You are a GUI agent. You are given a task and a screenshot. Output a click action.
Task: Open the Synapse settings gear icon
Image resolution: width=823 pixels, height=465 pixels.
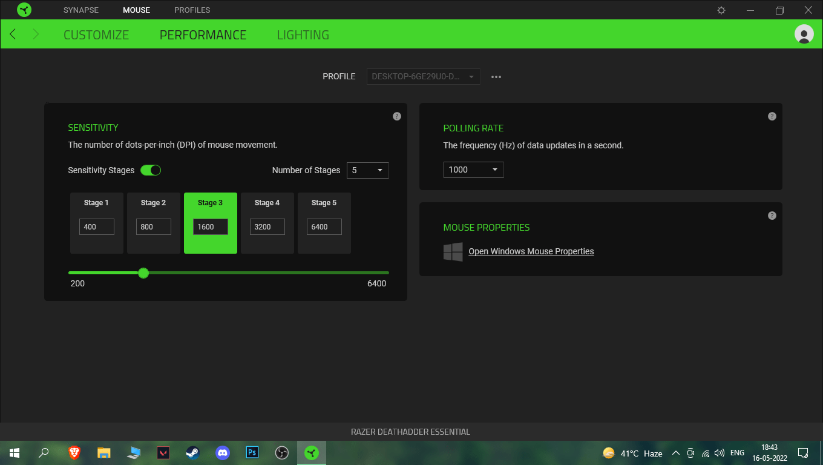coord(721,10)
